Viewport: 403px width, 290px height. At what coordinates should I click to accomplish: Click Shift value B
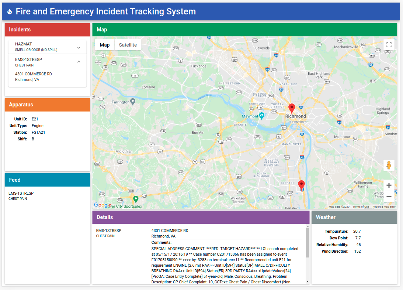coord(33,139)
